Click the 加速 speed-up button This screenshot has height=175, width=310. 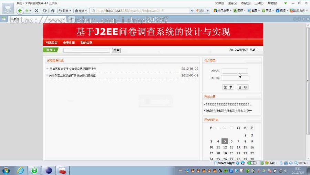point(200,11)
